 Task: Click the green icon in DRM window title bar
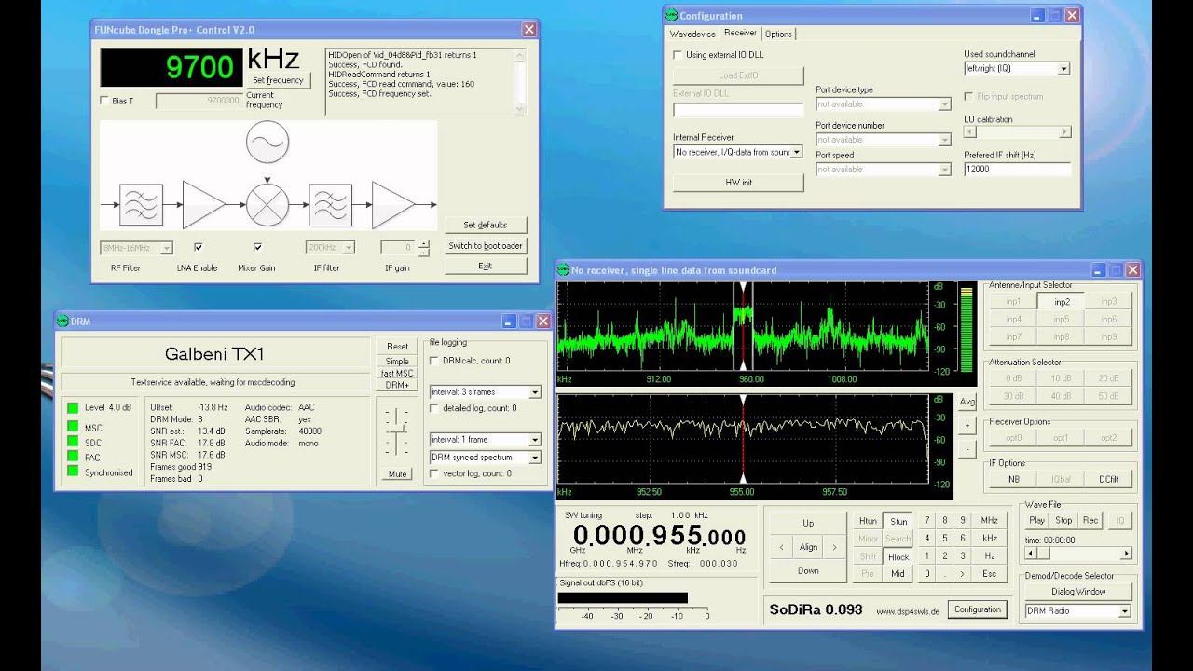pos(62,321)
